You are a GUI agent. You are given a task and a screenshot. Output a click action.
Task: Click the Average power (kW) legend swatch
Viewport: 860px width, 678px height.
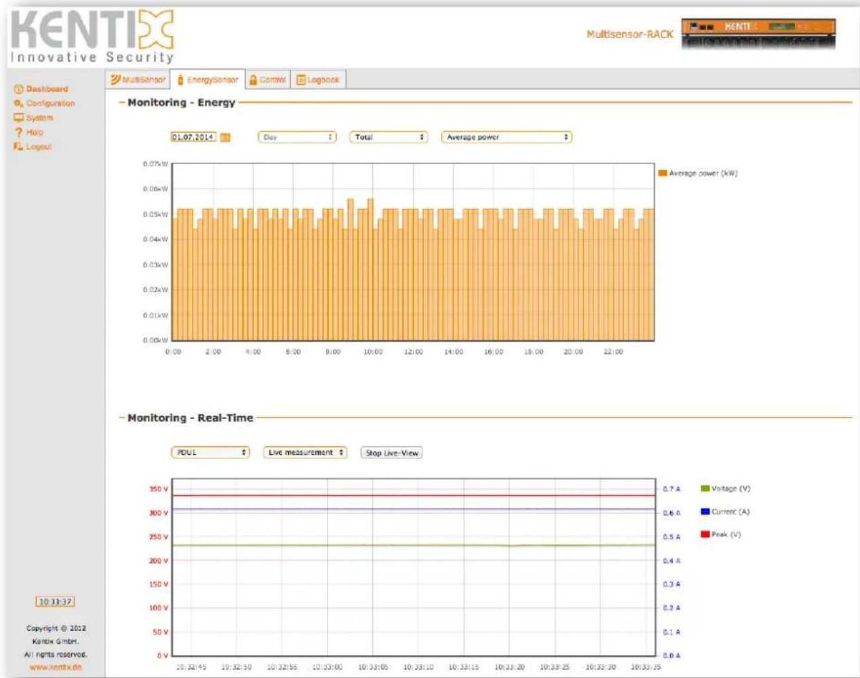click(x=663, y=174)
